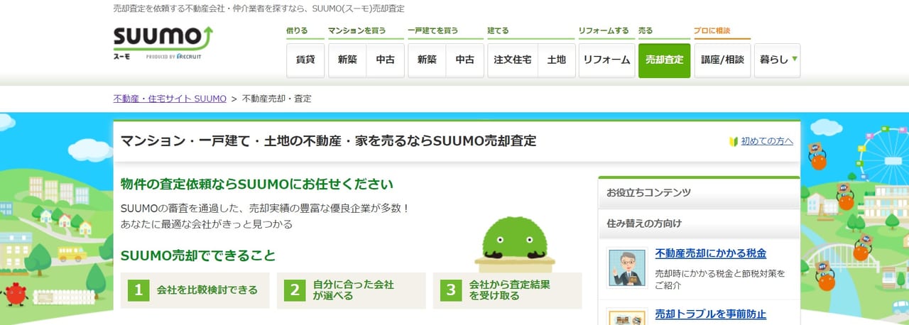Open the 土地 menu button
The height and width of the screenshot is (325, 909).
[556, 60]
